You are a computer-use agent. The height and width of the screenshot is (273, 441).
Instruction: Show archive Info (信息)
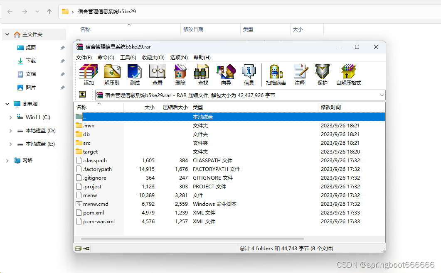coord(249,74)
